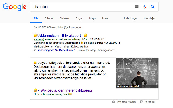Click the question mark icon near Om dette resultat
The image size is (173, 108).
coord(114,102)
